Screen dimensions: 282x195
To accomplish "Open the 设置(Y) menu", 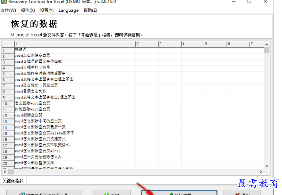I will point(47,10).
